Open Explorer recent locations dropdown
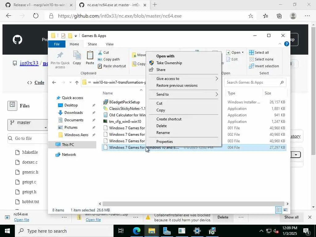 (70, 82)
